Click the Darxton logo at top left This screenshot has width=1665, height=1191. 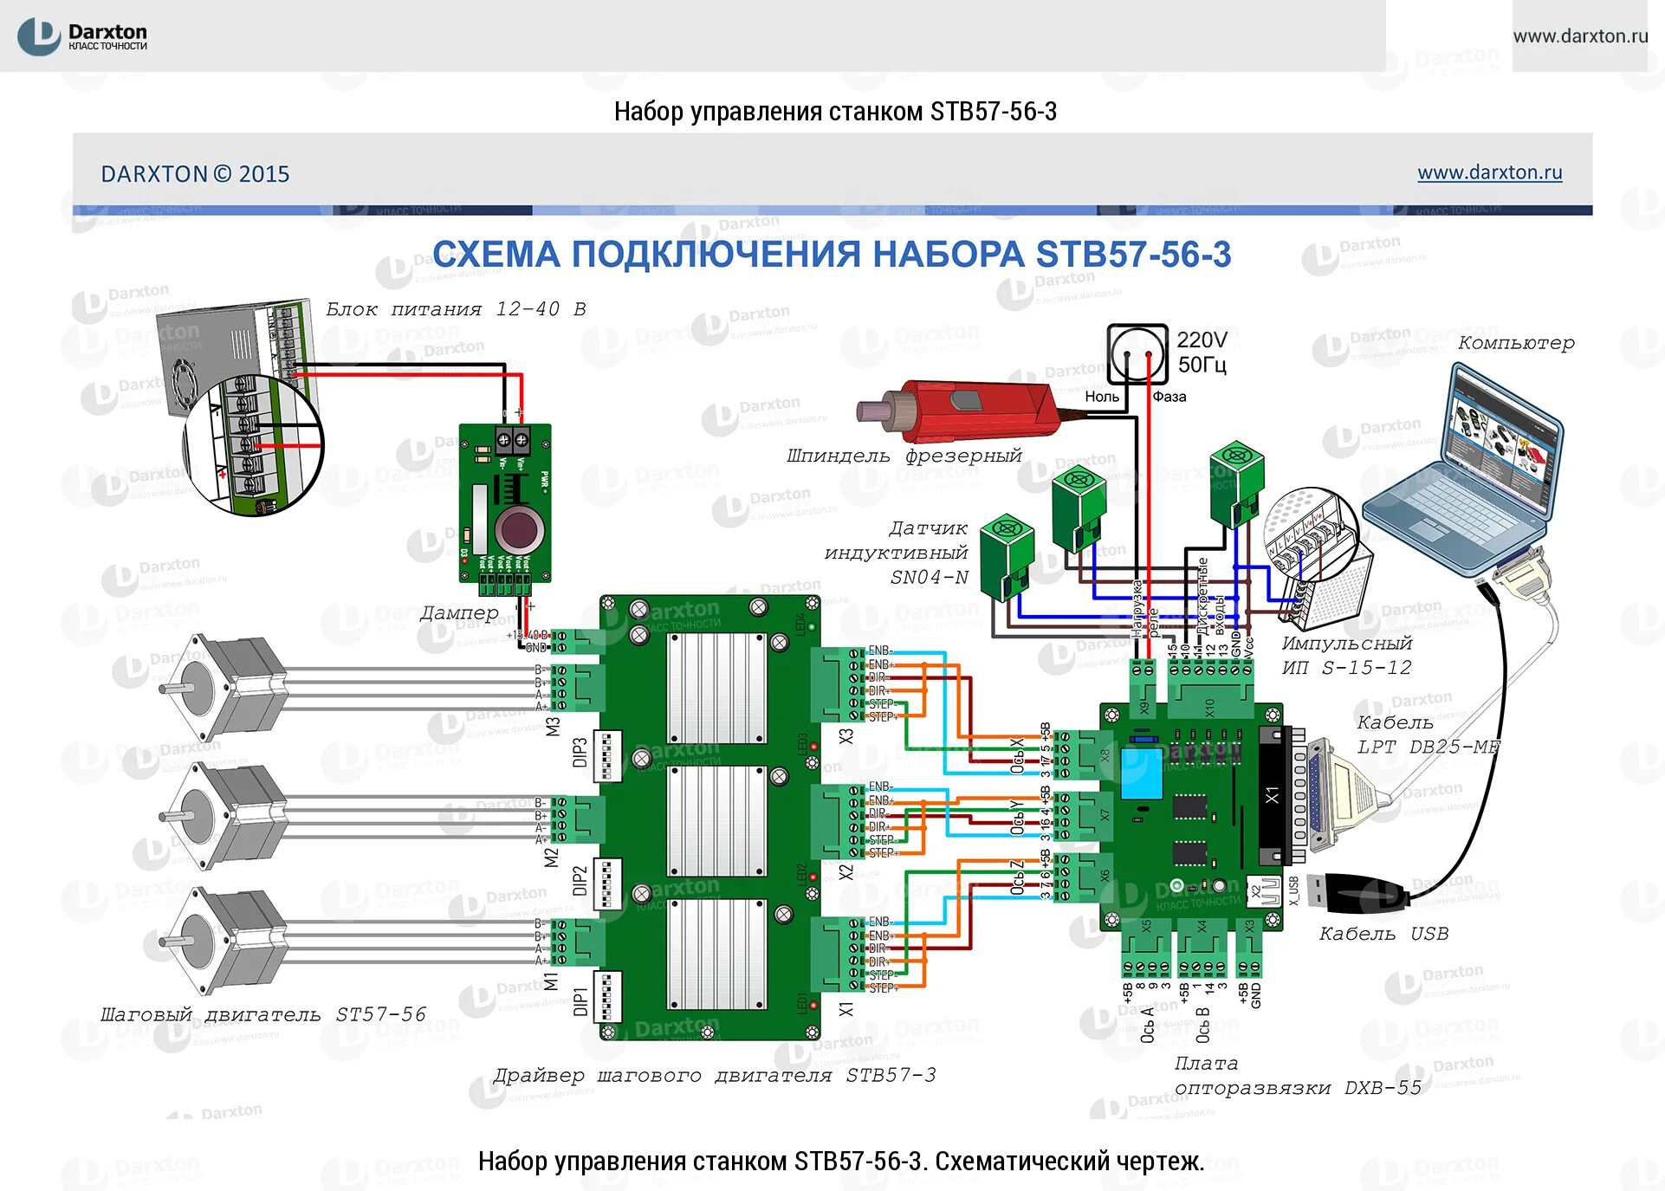point(82,36)
